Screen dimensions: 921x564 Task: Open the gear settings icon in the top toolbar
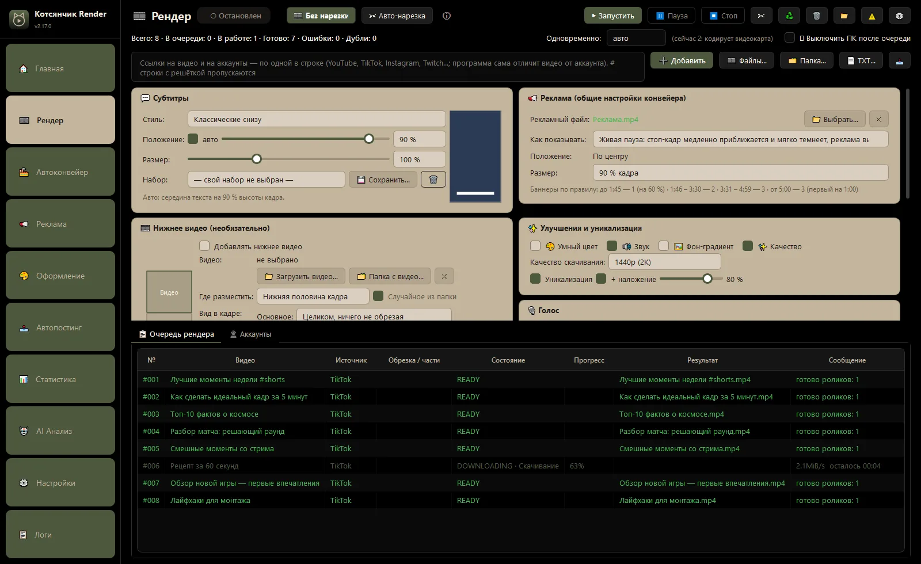(900, 16)
